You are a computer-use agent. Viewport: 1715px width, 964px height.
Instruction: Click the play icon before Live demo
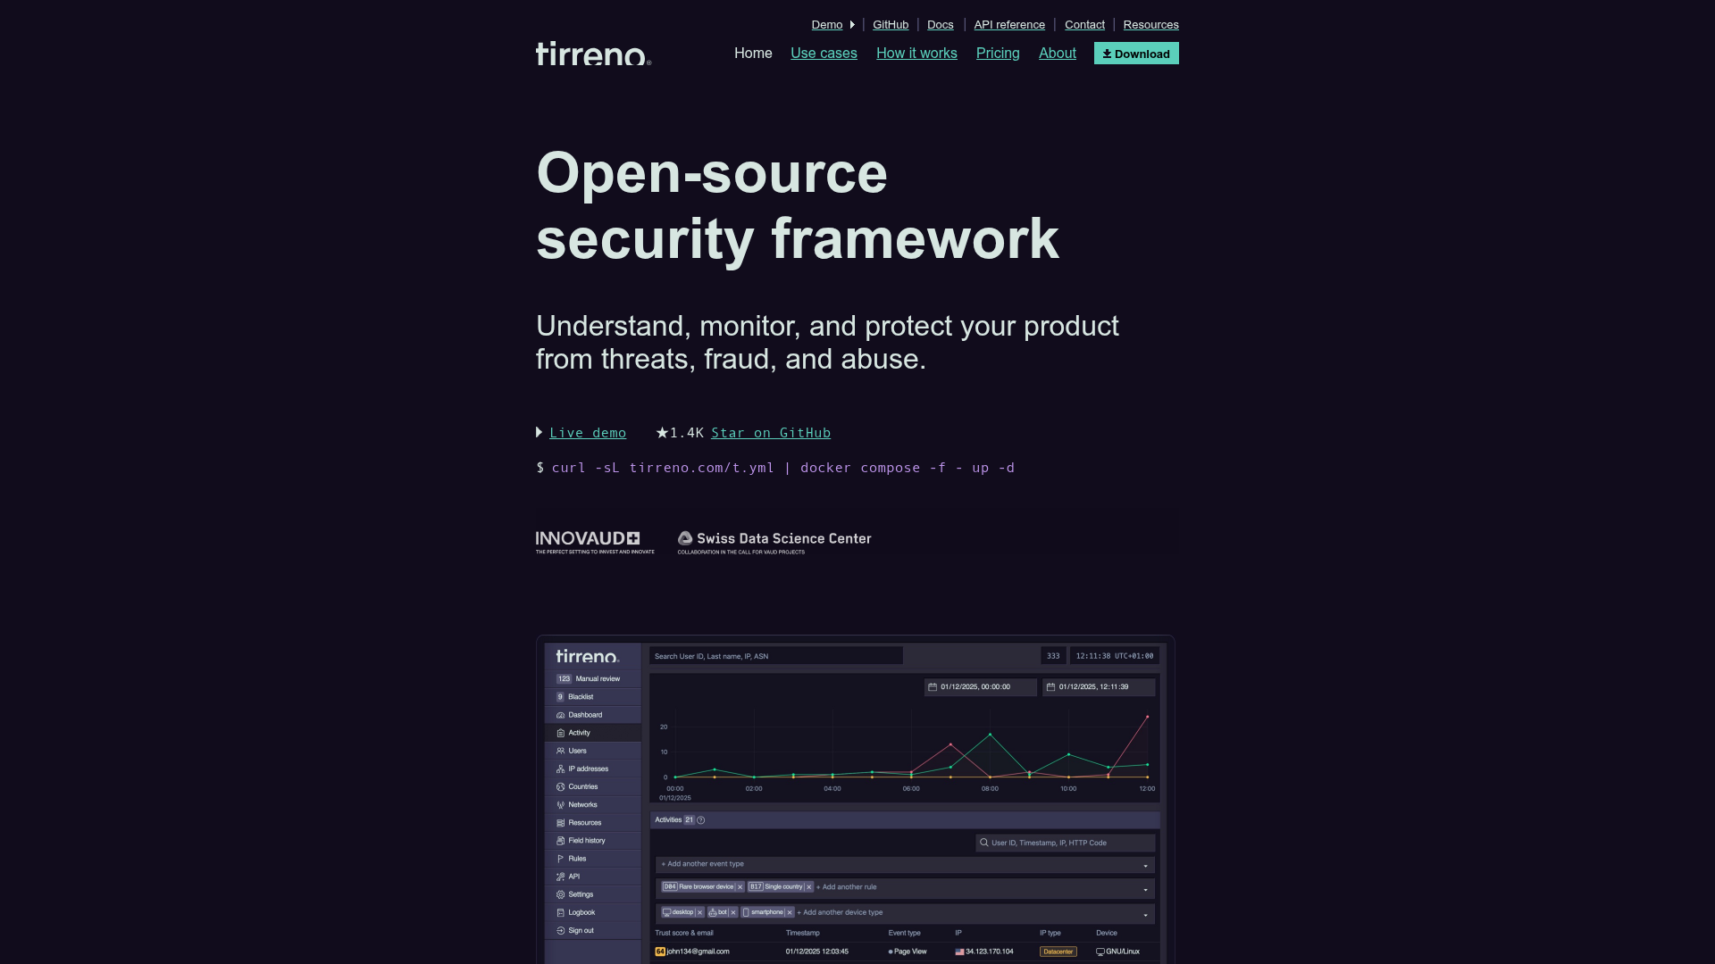tap(540, 432)
